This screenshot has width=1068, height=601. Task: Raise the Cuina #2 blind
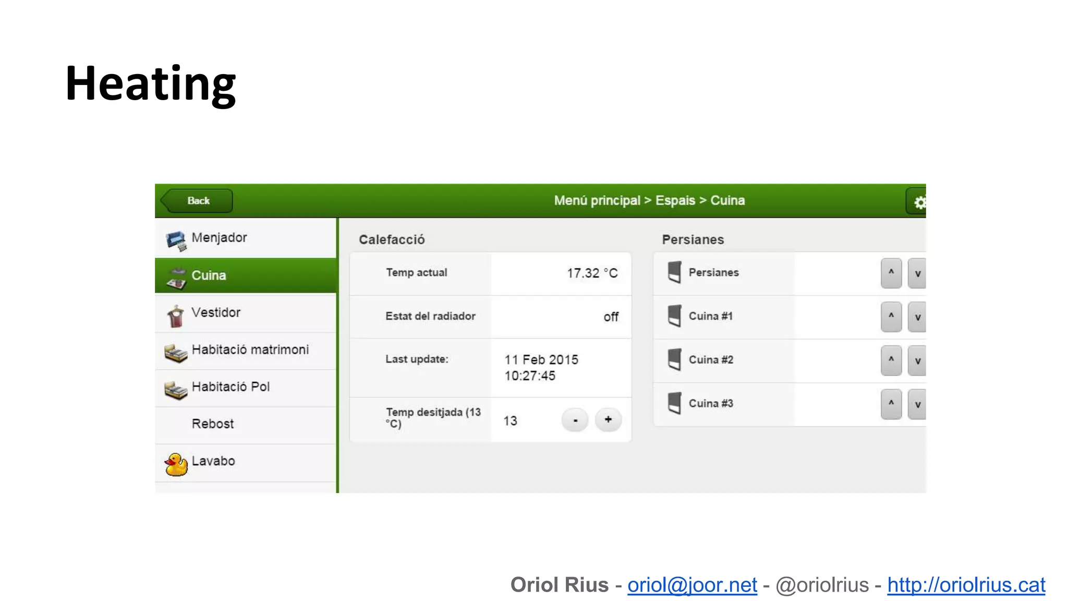[x=891, y=360]
